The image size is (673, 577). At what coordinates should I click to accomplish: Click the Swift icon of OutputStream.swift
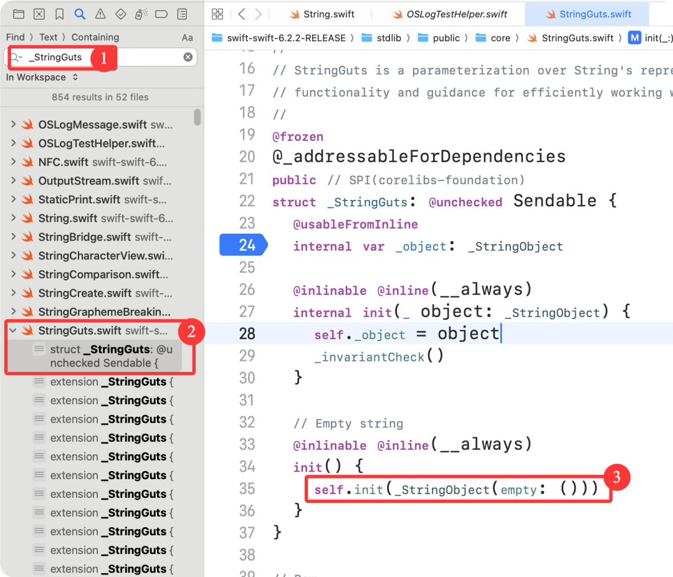(x=27, y=181)
